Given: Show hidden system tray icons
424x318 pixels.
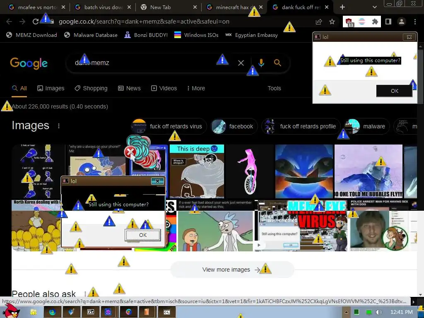Looking at the screenshot, I should pos(346,312).
